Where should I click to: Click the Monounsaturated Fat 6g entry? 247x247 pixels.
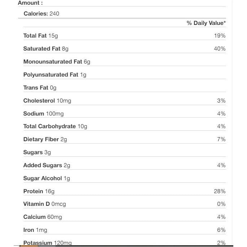[57, 62]
